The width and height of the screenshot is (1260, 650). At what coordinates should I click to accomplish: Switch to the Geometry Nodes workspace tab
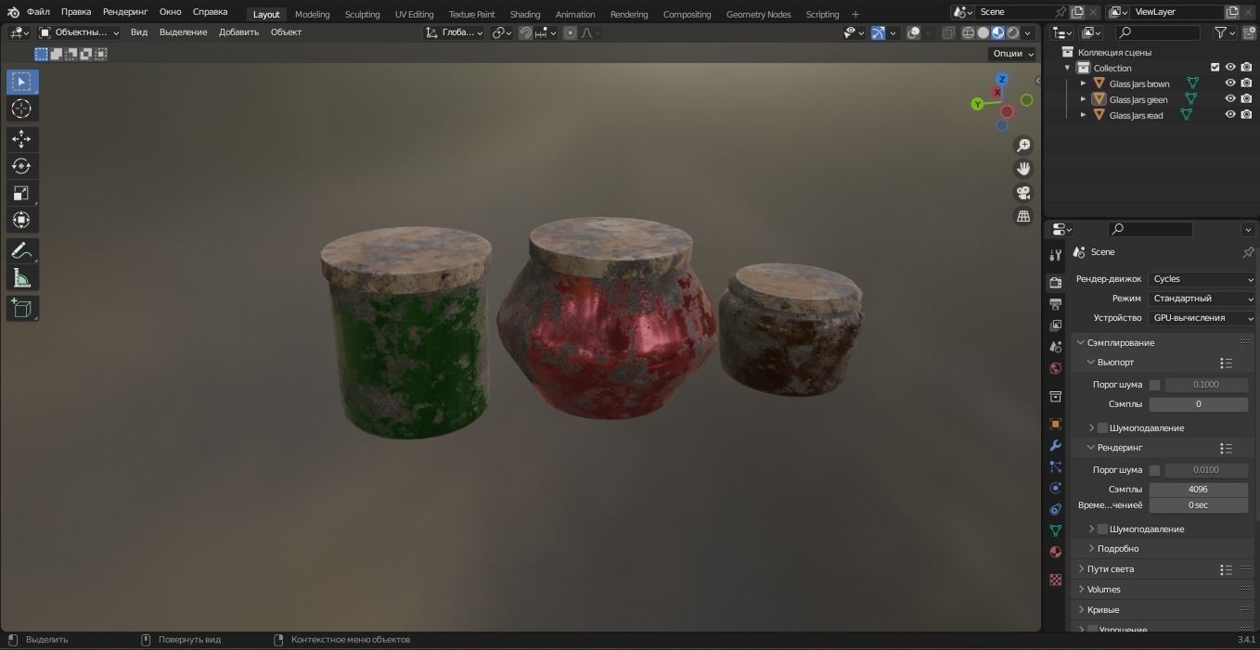click(x=758, y=14)
